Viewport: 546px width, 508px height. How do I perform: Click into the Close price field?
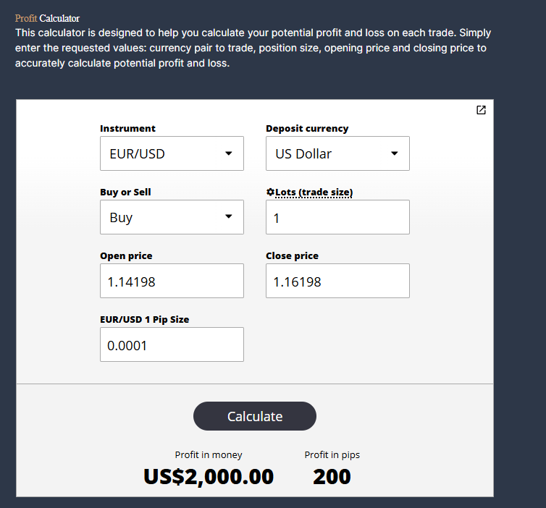pyautogui.click(x=337, y=281)
